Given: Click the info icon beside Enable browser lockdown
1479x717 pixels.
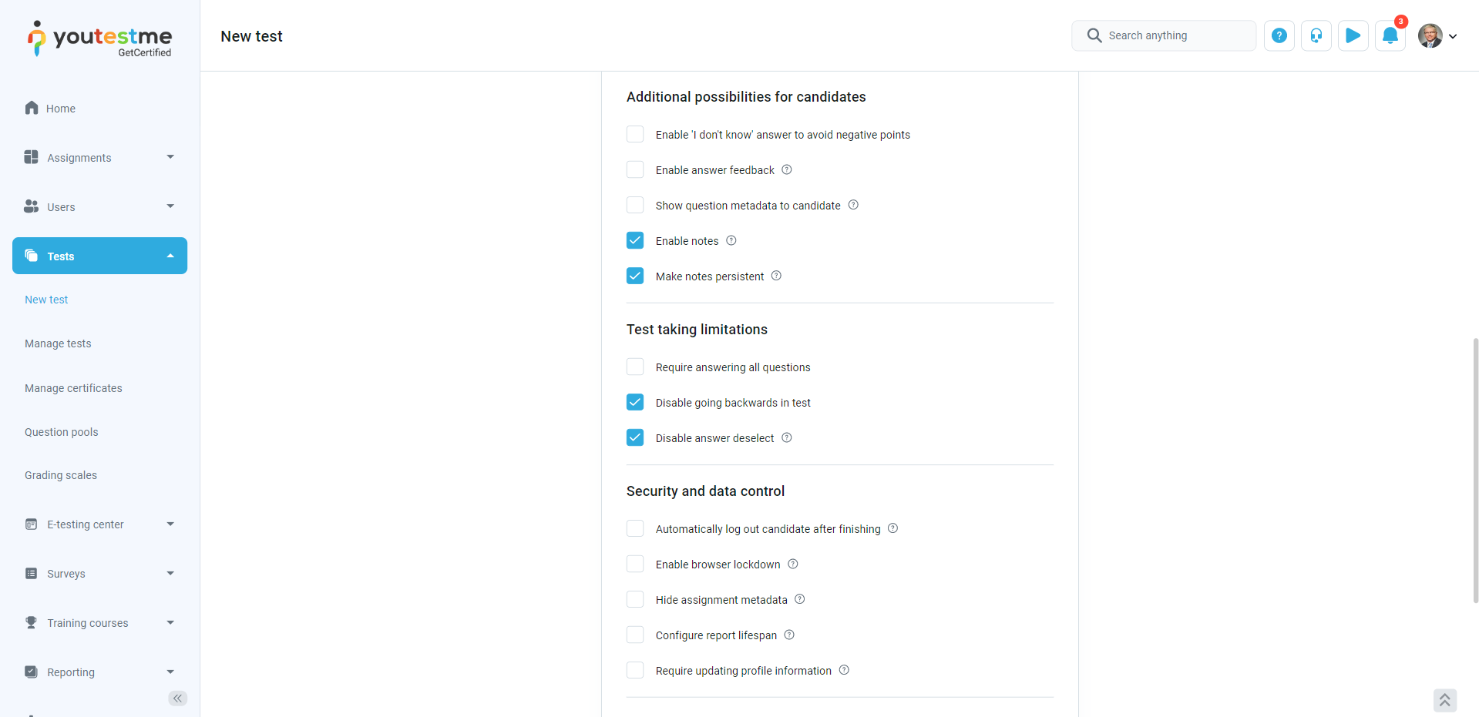Looking at the screenshot, I should [792, 564].
